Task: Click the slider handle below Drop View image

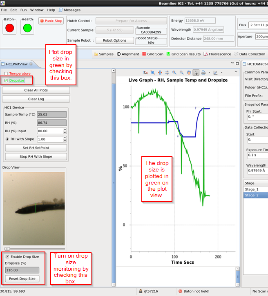Action: (7, 249)
